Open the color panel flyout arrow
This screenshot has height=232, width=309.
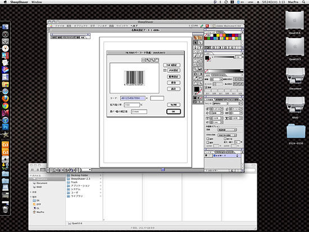[x=242, y=53]
